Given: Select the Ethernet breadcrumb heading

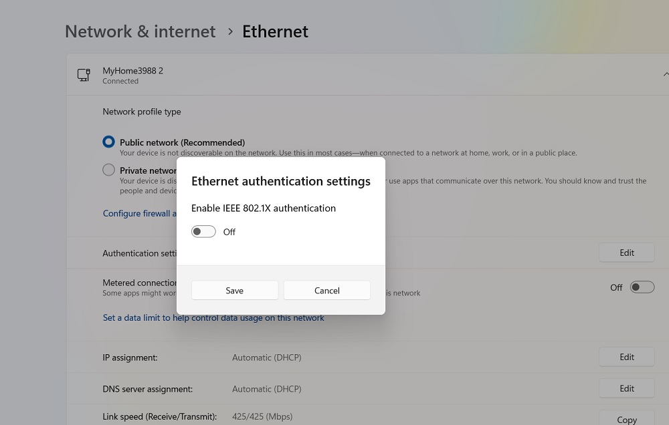Looking at the screenshot, I should (x=275, y=31).
